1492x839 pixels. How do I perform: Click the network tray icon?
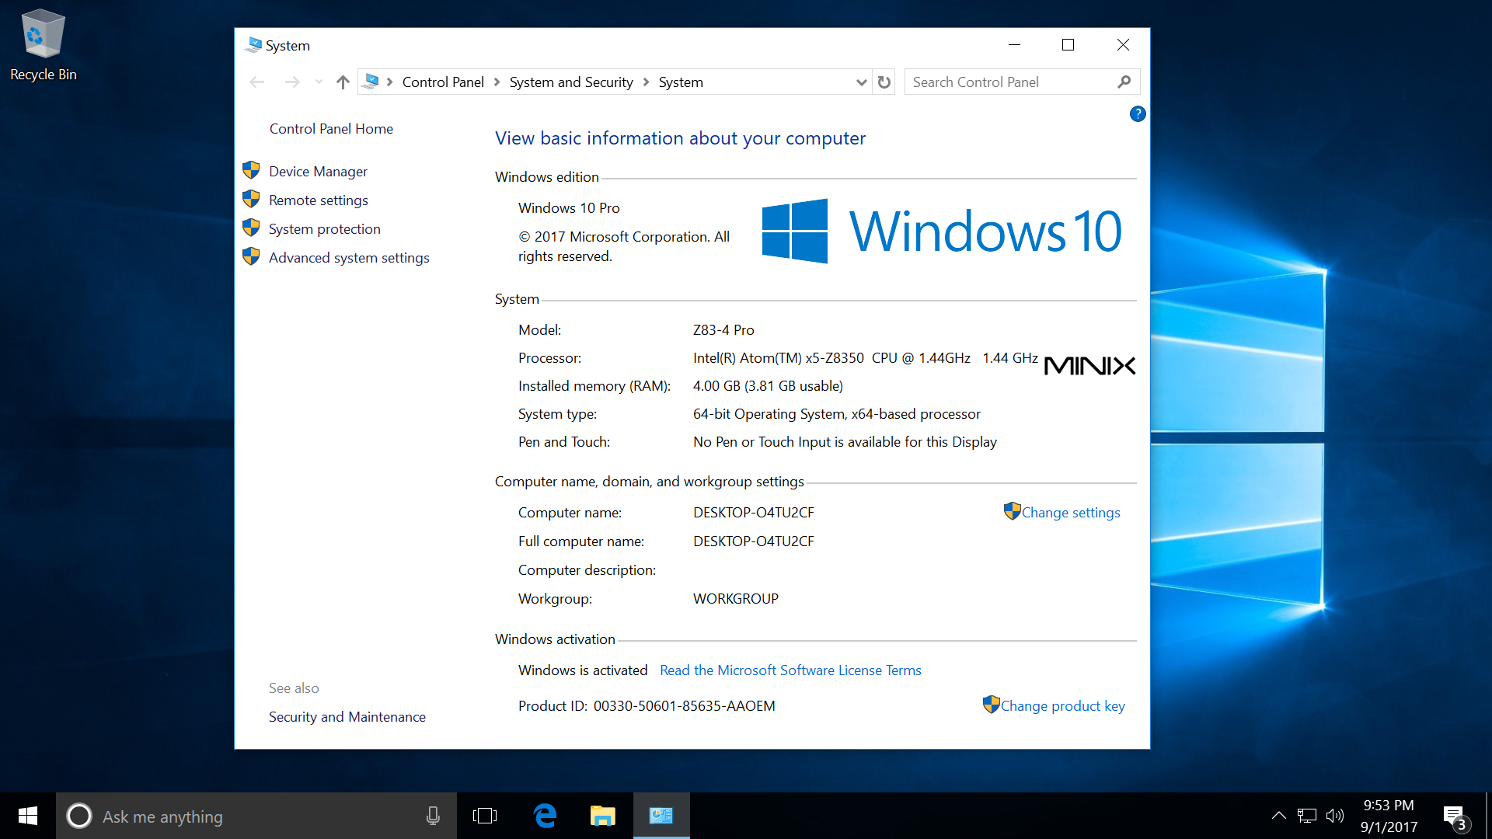1307,816
